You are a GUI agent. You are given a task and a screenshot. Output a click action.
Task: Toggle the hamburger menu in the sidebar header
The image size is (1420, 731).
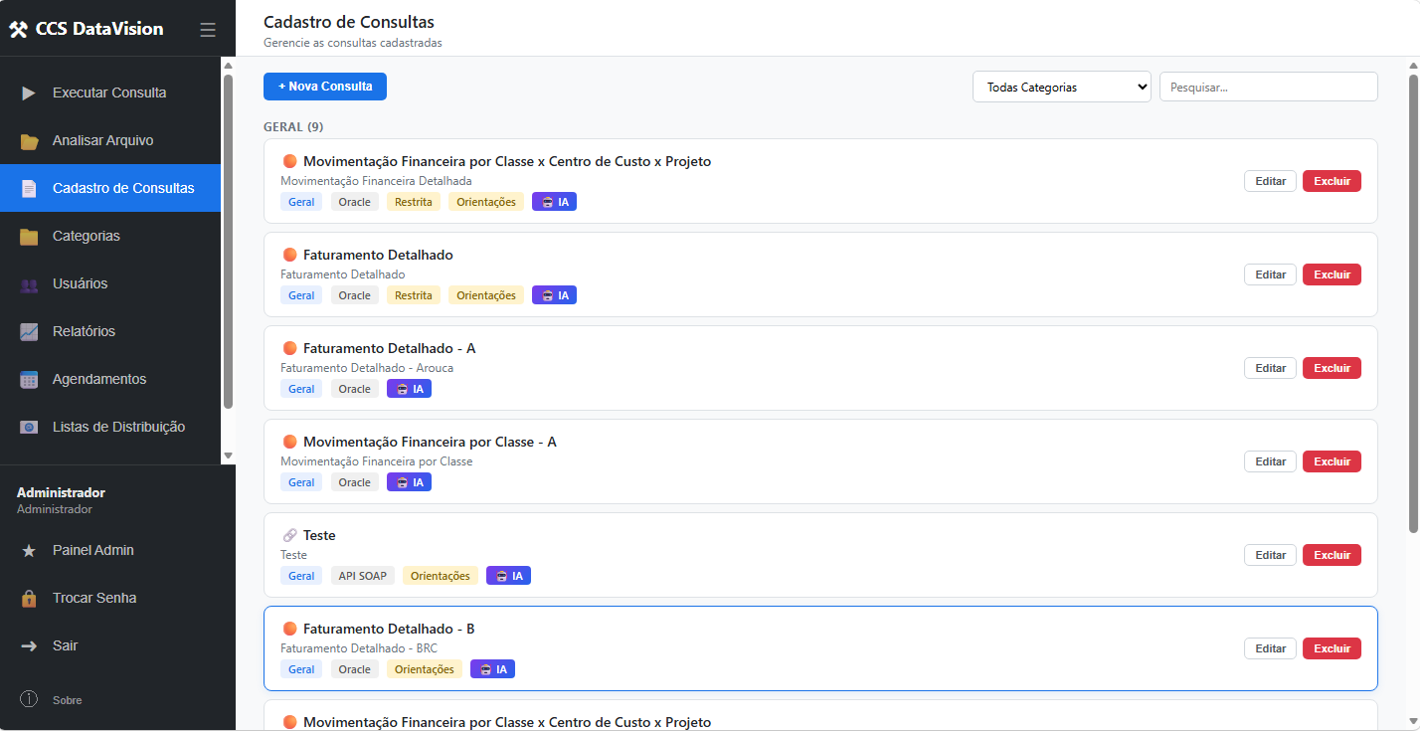208,30
